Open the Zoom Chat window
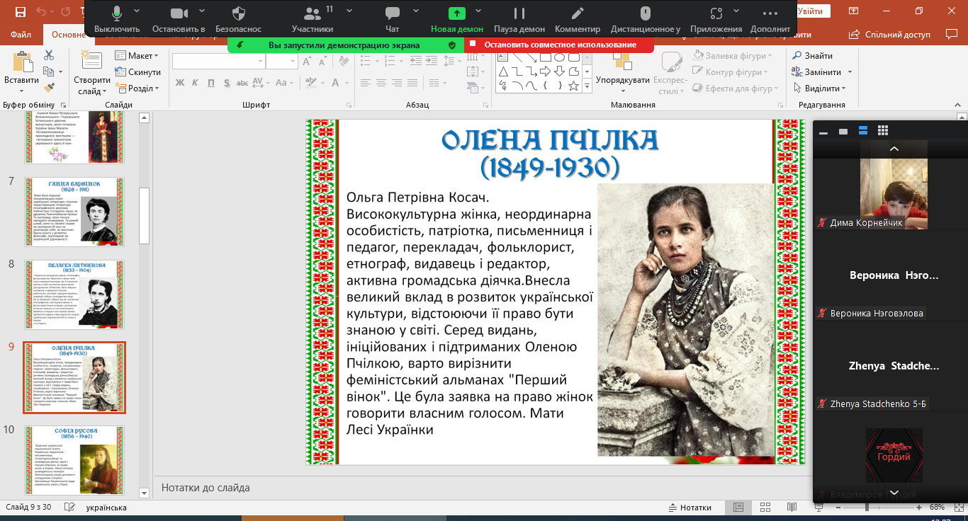Image resolution: width=968 pixels, height=521 pixels. pyautogui.click(x=392, y=14)
